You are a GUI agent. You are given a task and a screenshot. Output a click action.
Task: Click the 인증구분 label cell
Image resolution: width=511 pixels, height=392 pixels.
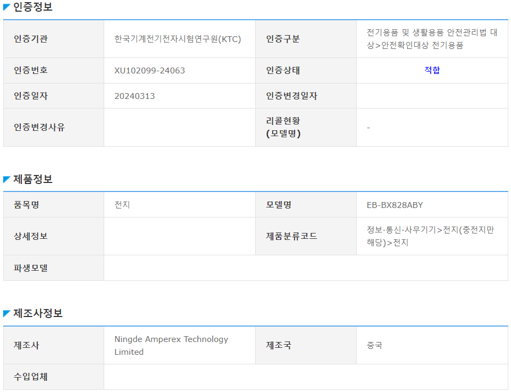point(306,39)
